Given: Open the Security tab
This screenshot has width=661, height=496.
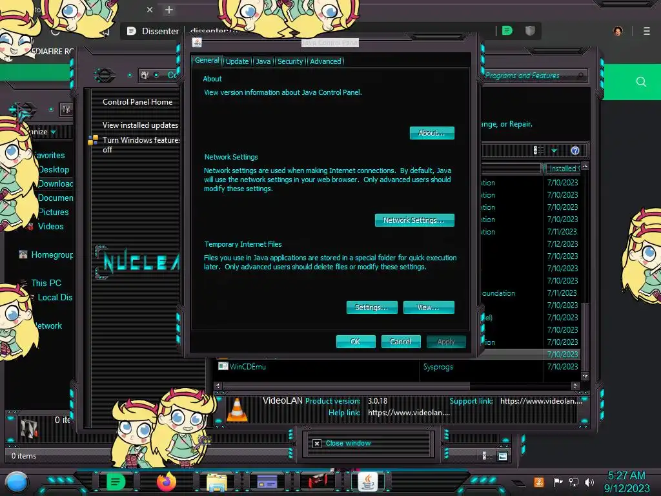Looking at the screenshot, I should [x=290, y=61].
